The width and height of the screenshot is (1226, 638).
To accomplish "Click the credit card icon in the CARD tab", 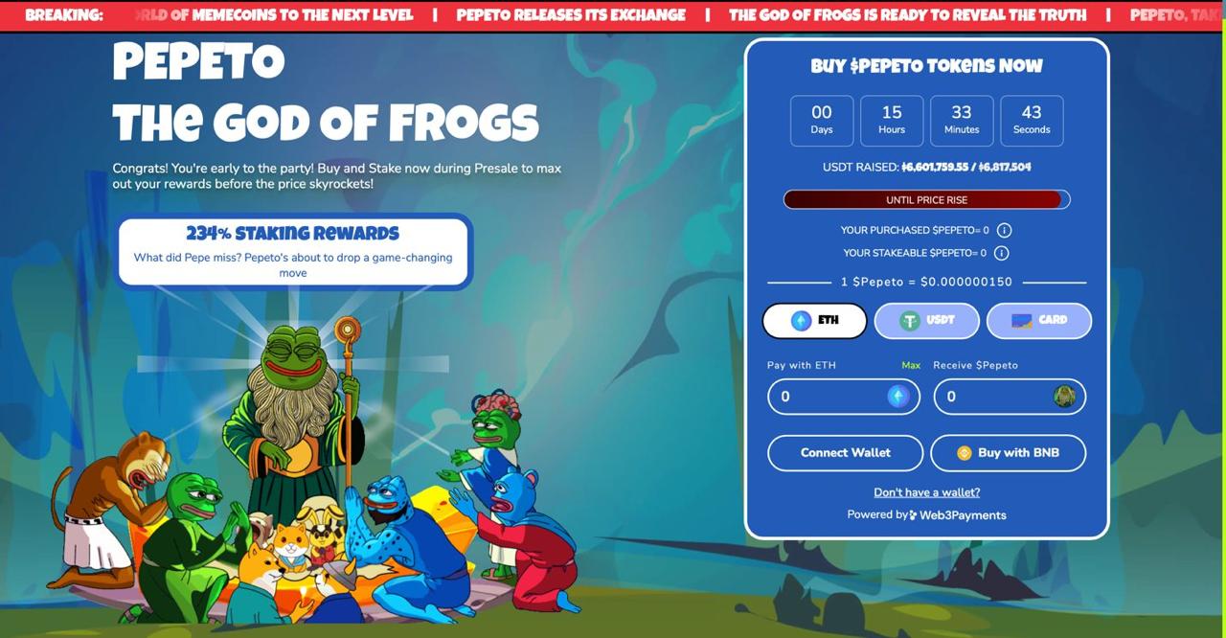I will (1022, 321).
